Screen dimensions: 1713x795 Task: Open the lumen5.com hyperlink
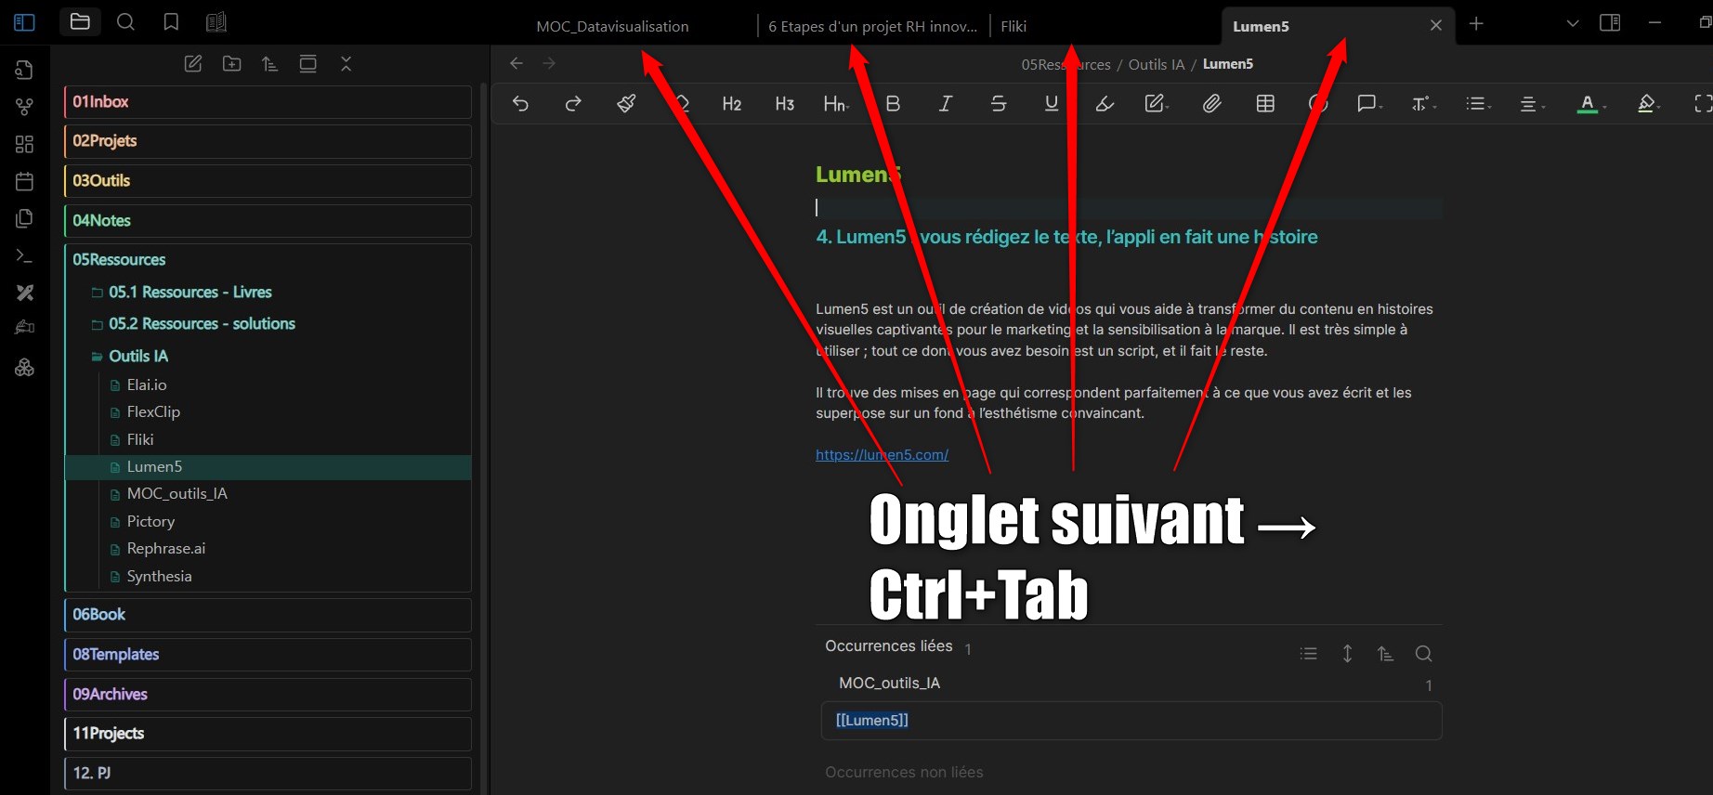[883, 454]
